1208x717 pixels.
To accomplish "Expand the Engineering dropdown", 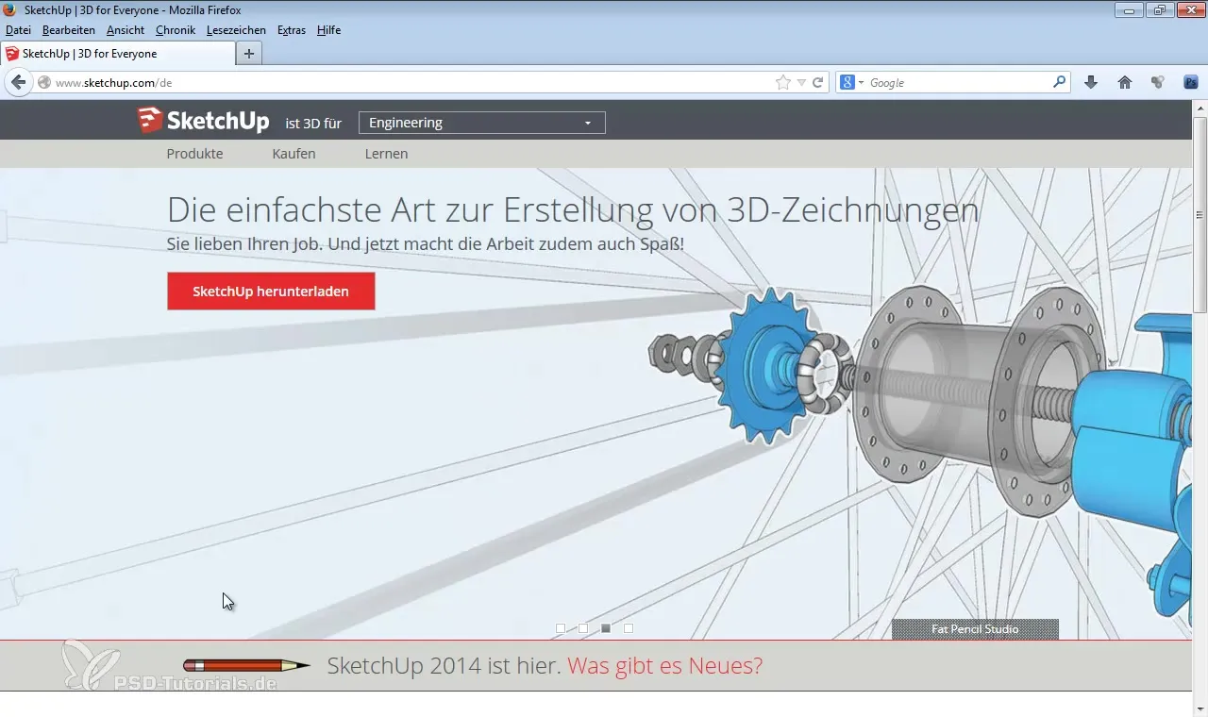I will point(482,123).
